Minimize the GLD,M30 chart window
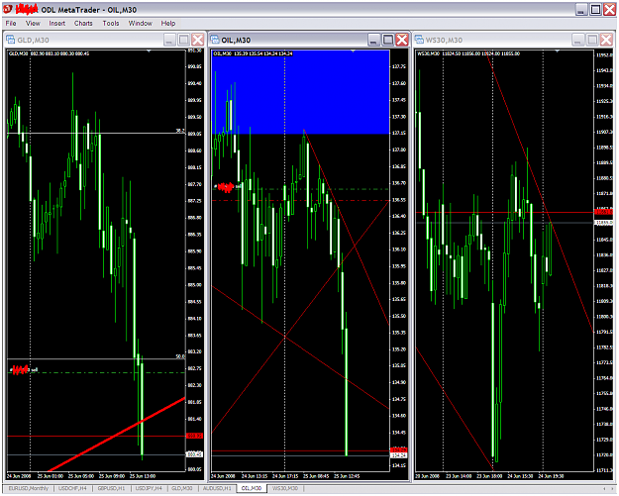Image resolution: width=619 pixels, height=496 pixels. pyautogui.click(x=169, y=40)
